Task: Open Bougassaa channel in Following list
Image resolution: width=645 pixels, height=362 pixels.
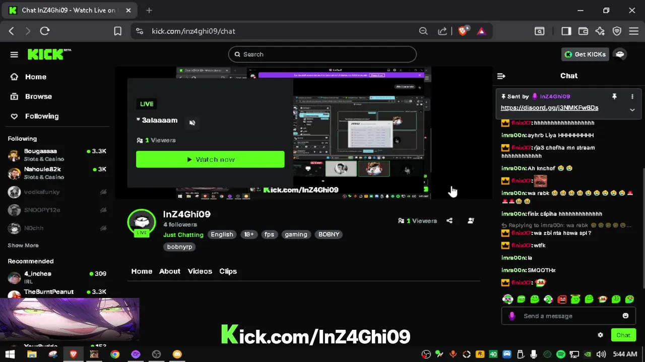Action: click(57, 155)
